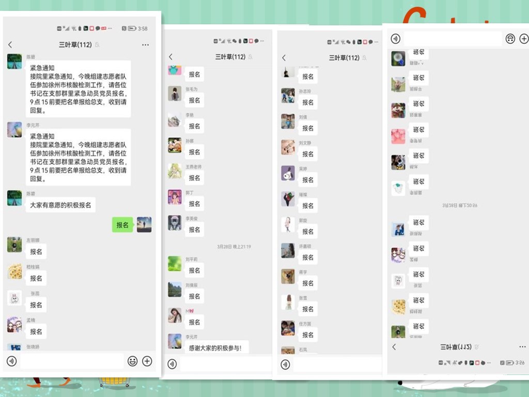Select the green 报名 message bubble

pos(122,225)
